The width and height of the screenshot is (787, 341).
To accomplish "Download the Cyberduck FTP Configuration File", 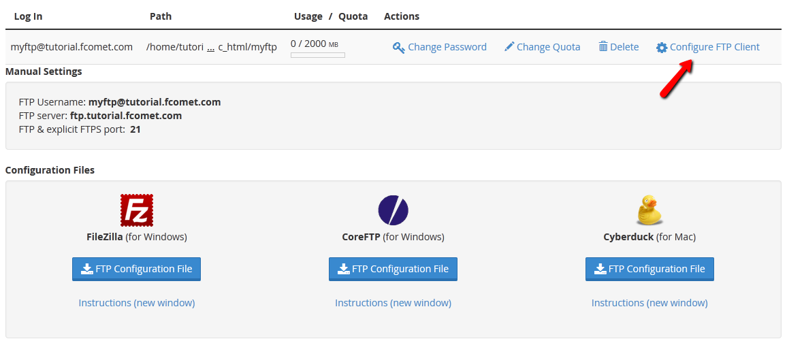I will (x=649, y=269).
